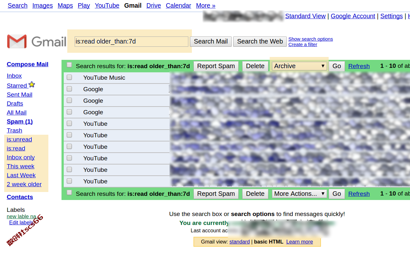The width and height of the screenshot is (410, 256).
Task: Open Sent Mail folder
Action: [20, 94]
